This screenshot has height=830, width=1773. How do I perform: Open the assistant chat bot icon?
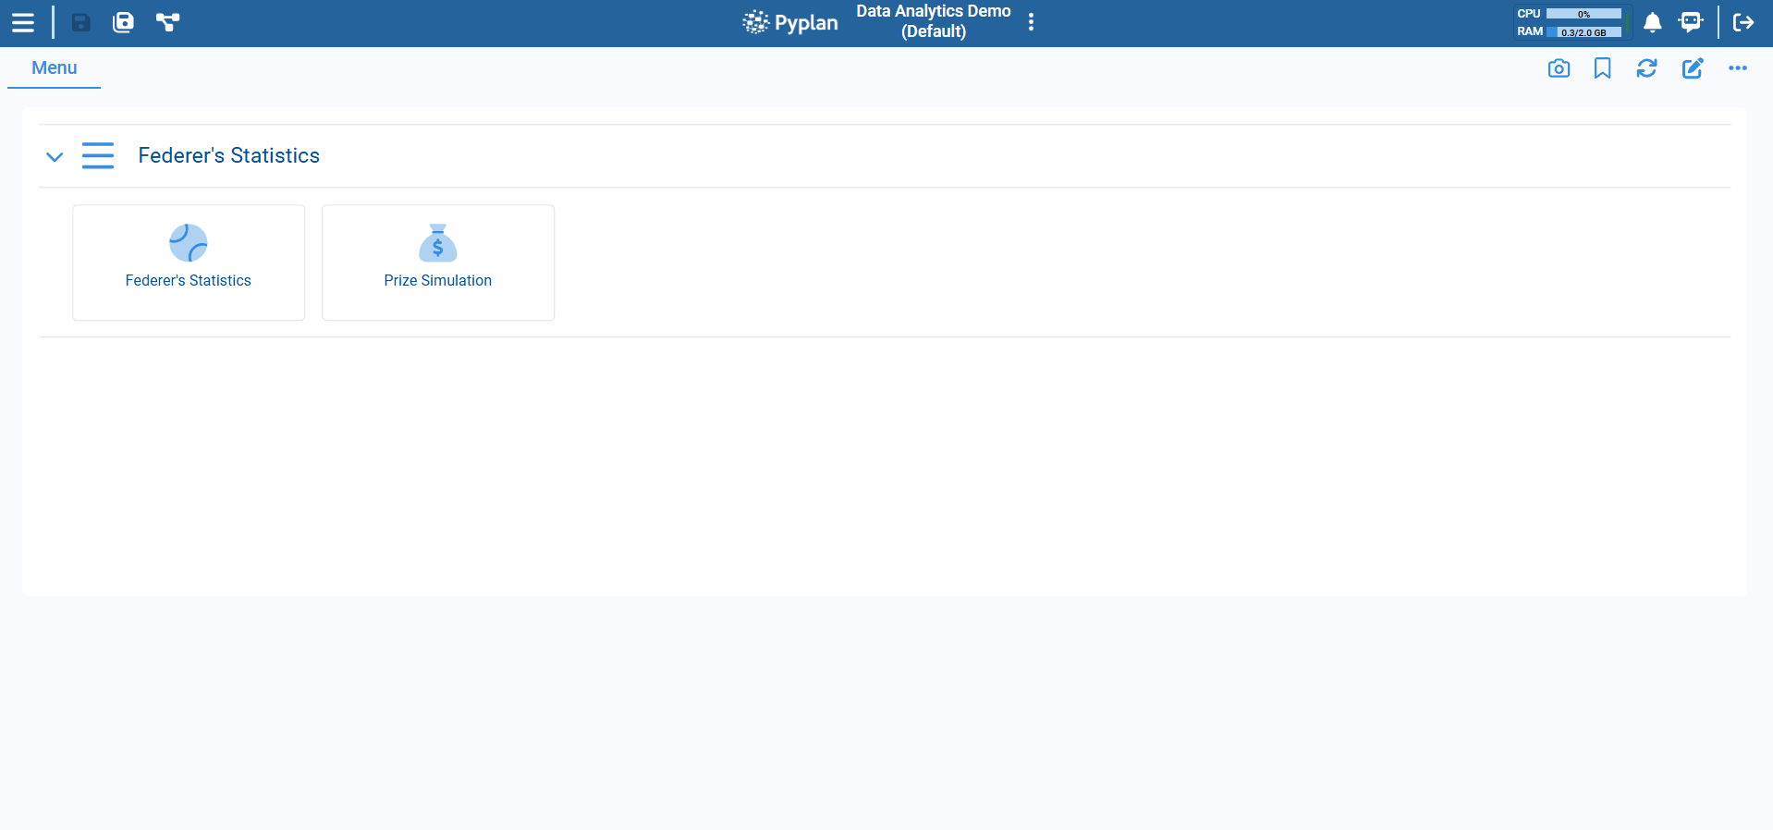coord(1691,22)
